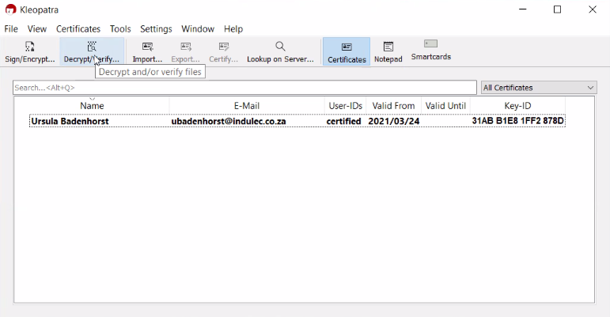Expand the All Certificates filter dropdown

539,88
